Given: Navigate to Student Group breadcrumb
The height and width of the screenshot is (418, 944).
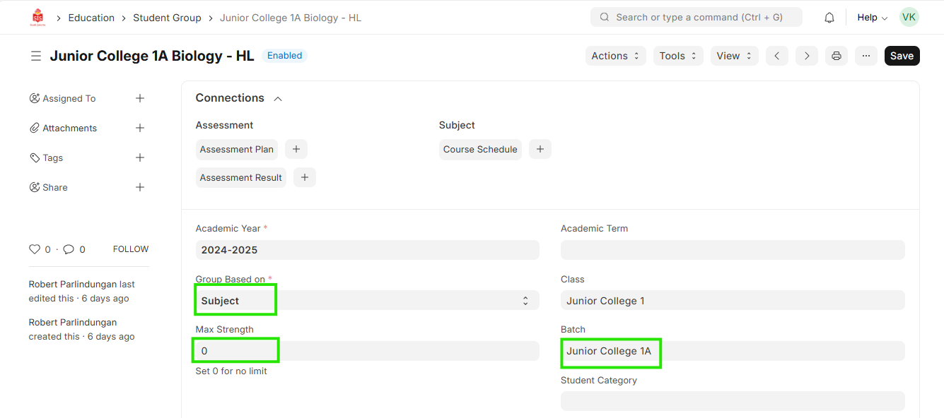Looking at the screenshot, I should 167,18.
